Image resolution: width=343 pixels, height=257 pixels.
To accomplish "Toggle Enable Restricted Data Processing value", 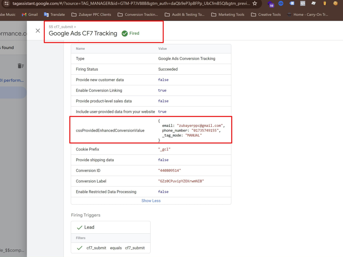I will (163, 192).
